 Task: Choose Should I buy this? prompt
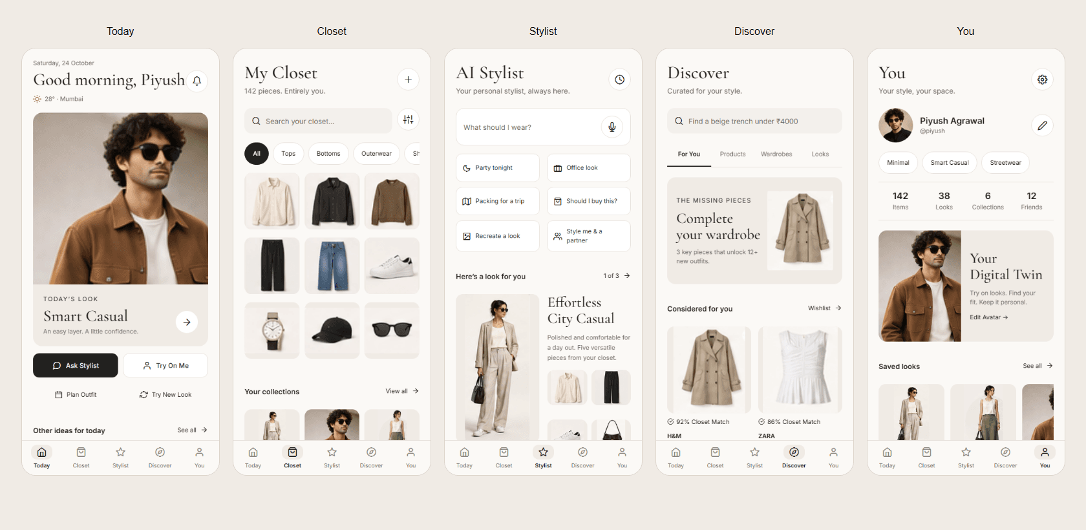[589, 201]
